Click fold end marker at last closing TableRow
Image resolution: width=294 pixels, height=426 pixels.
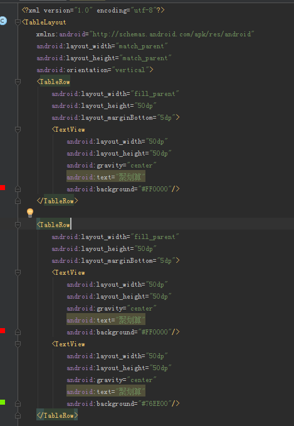point(18,415)
